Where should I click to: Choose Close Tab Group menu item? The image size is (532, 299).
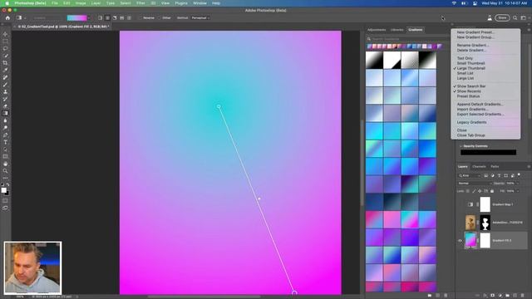471,135
